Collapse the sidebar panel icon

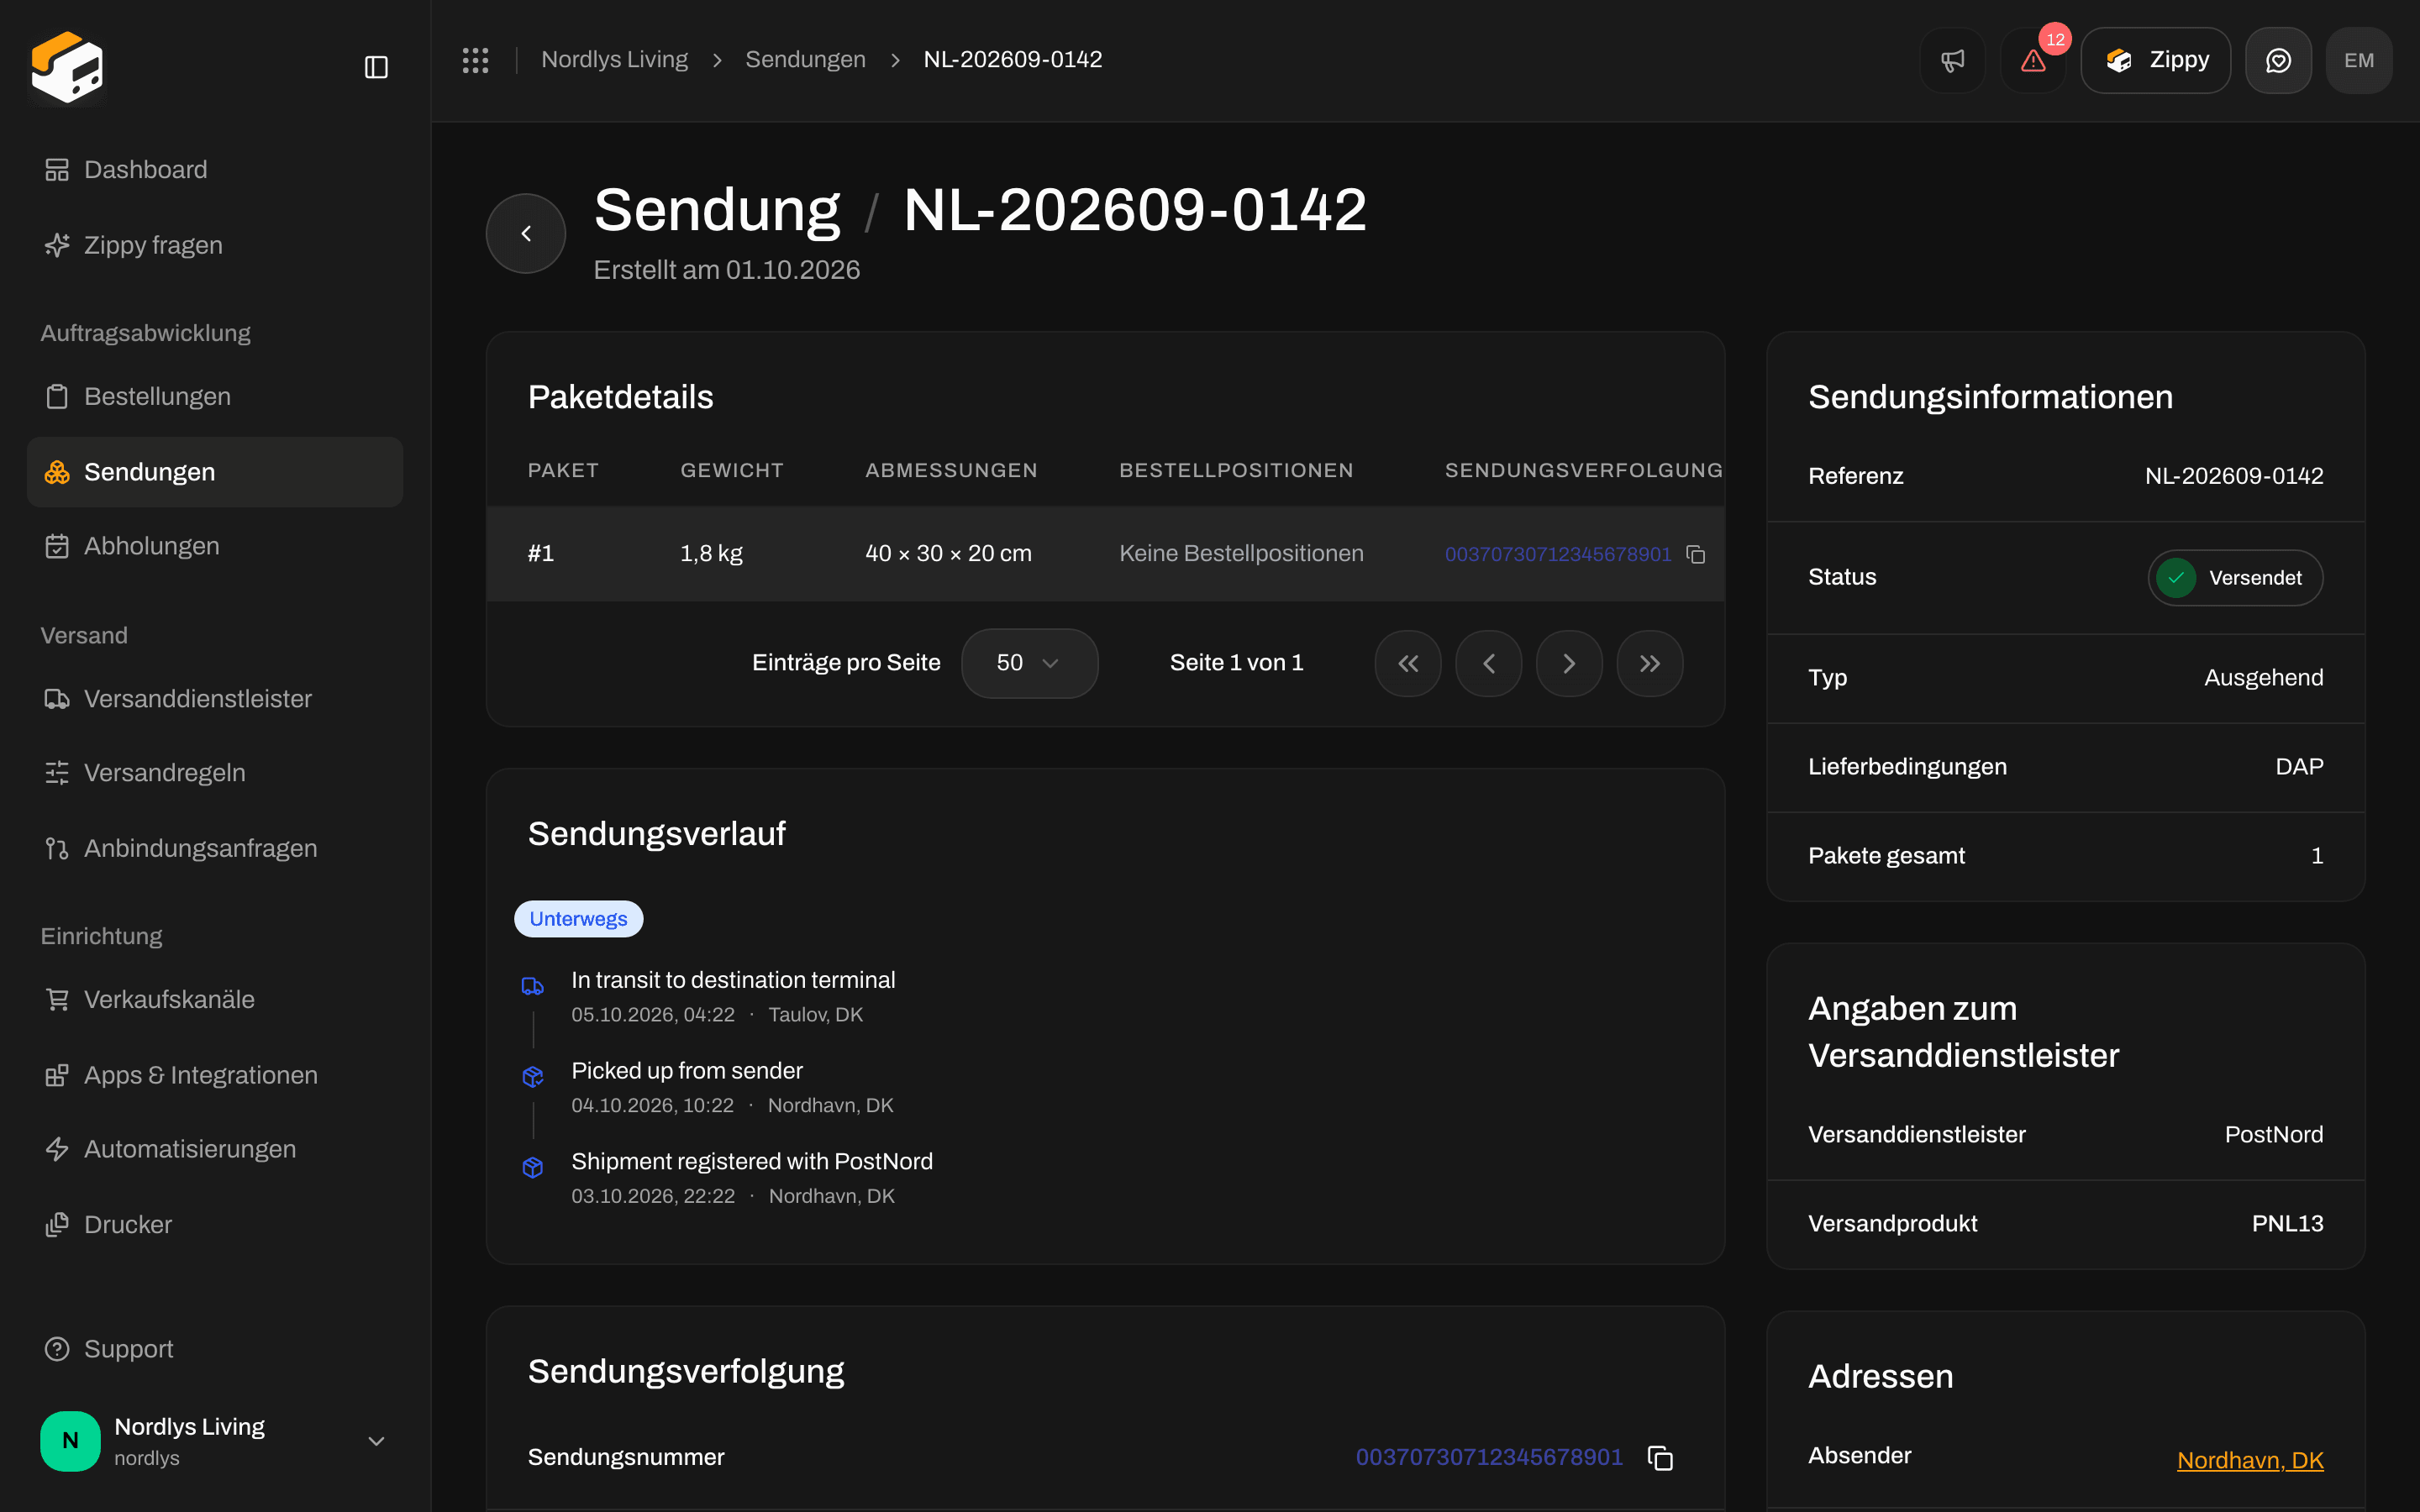coord(376,67)
